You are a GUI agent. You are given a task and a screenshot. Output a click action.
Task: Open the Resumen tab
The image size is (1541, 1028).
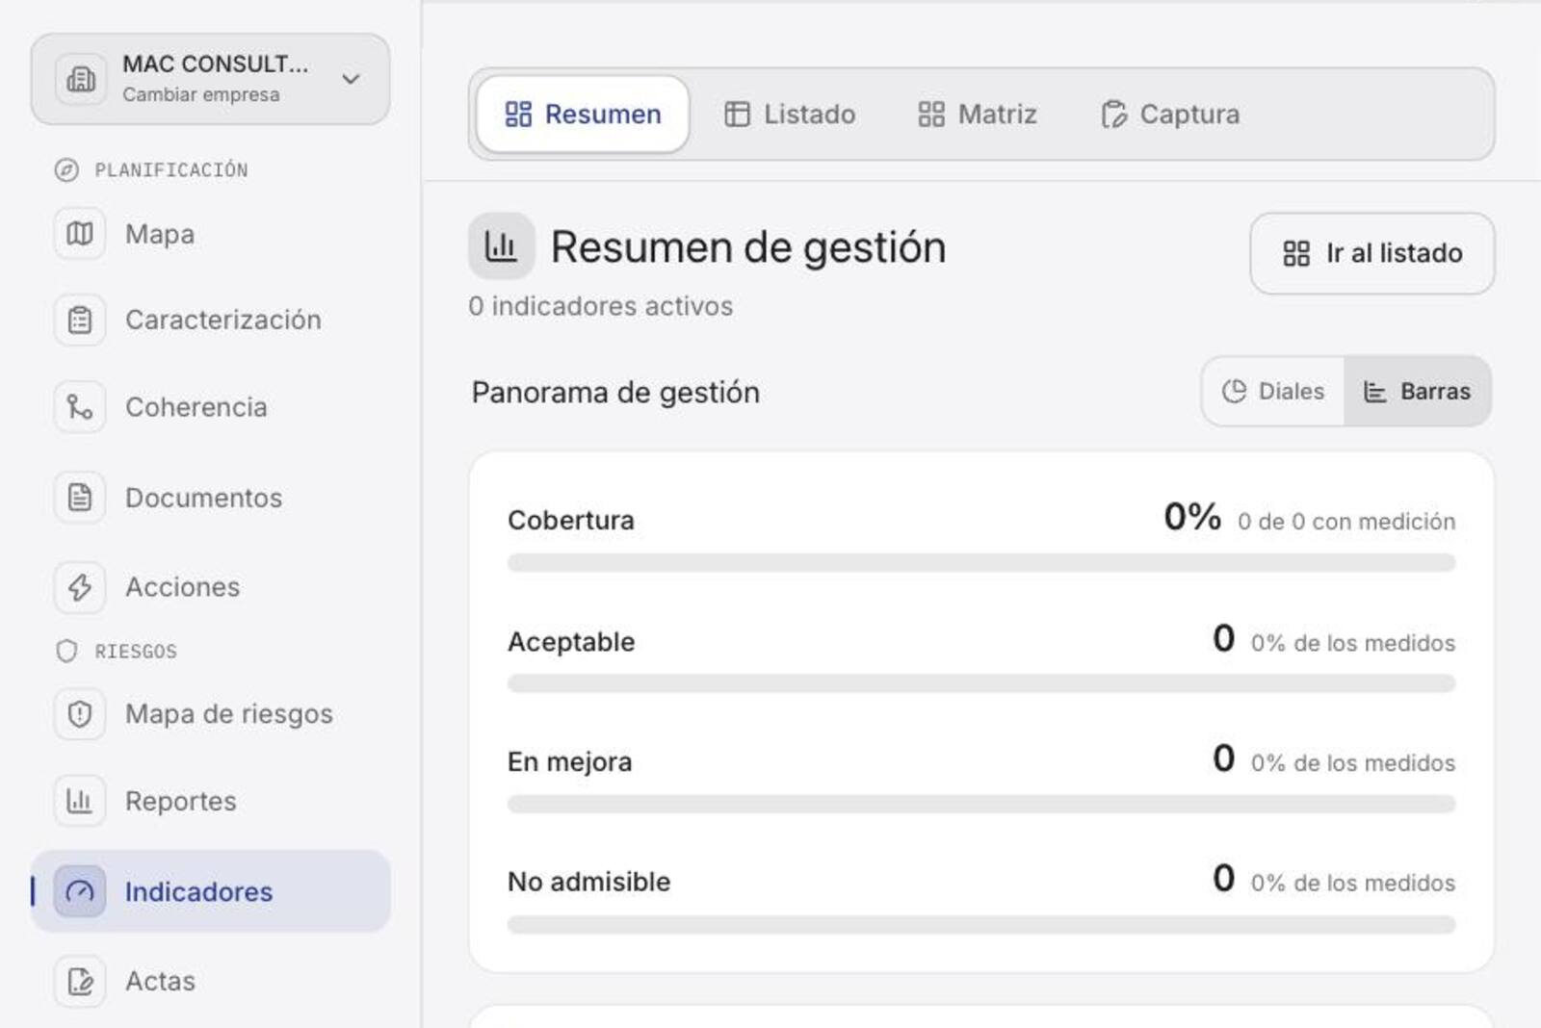(583, 115)
